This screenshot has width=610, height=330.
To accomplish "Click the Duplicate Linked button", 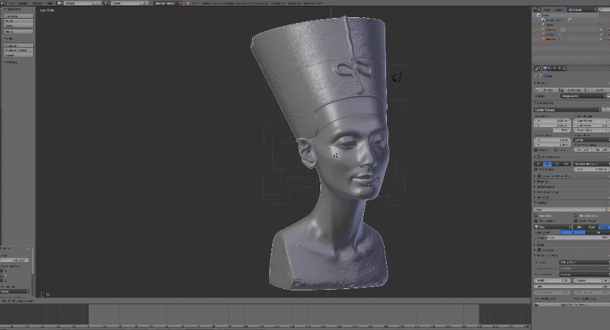I will [19, 50].
